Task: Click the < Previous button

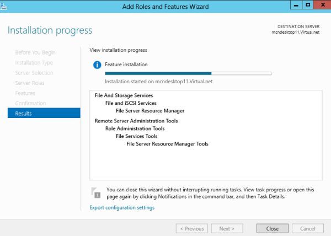Action: pyautogui.click(x=192, y=229)
